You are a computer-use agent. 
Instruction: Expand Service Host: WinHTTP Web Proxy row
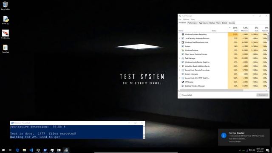pyautogui.click(x=179, y=78)
